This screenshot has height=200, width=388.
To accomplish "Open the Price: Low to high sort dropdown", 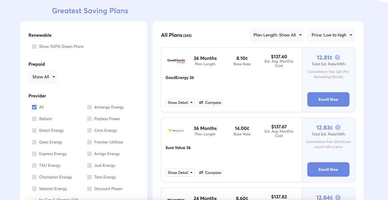I will coord(331,35).
